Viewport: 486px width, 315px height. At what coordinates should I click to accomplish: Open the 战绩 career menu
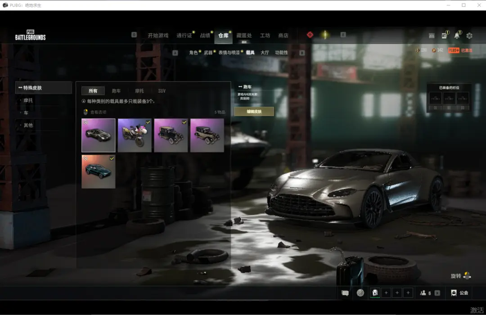pos(205,36)
